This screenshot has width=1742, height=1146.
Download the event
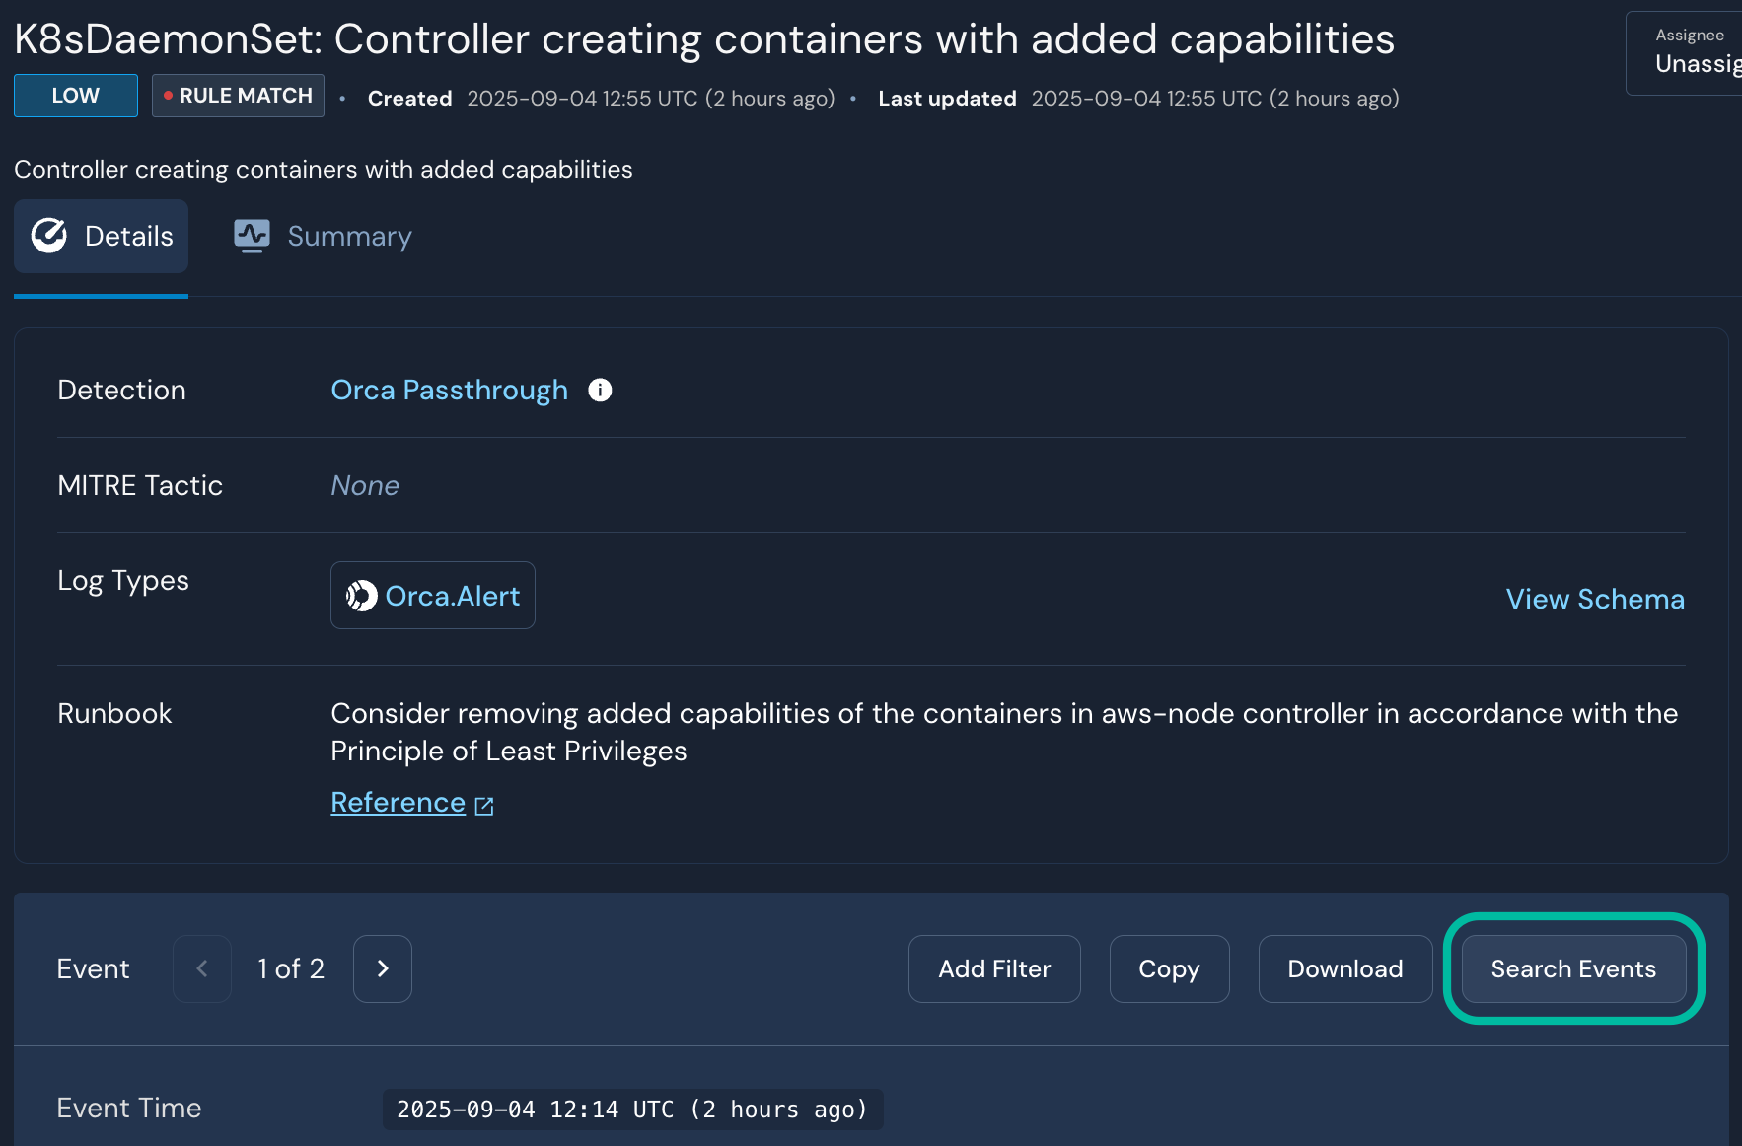pos(1344,968)
